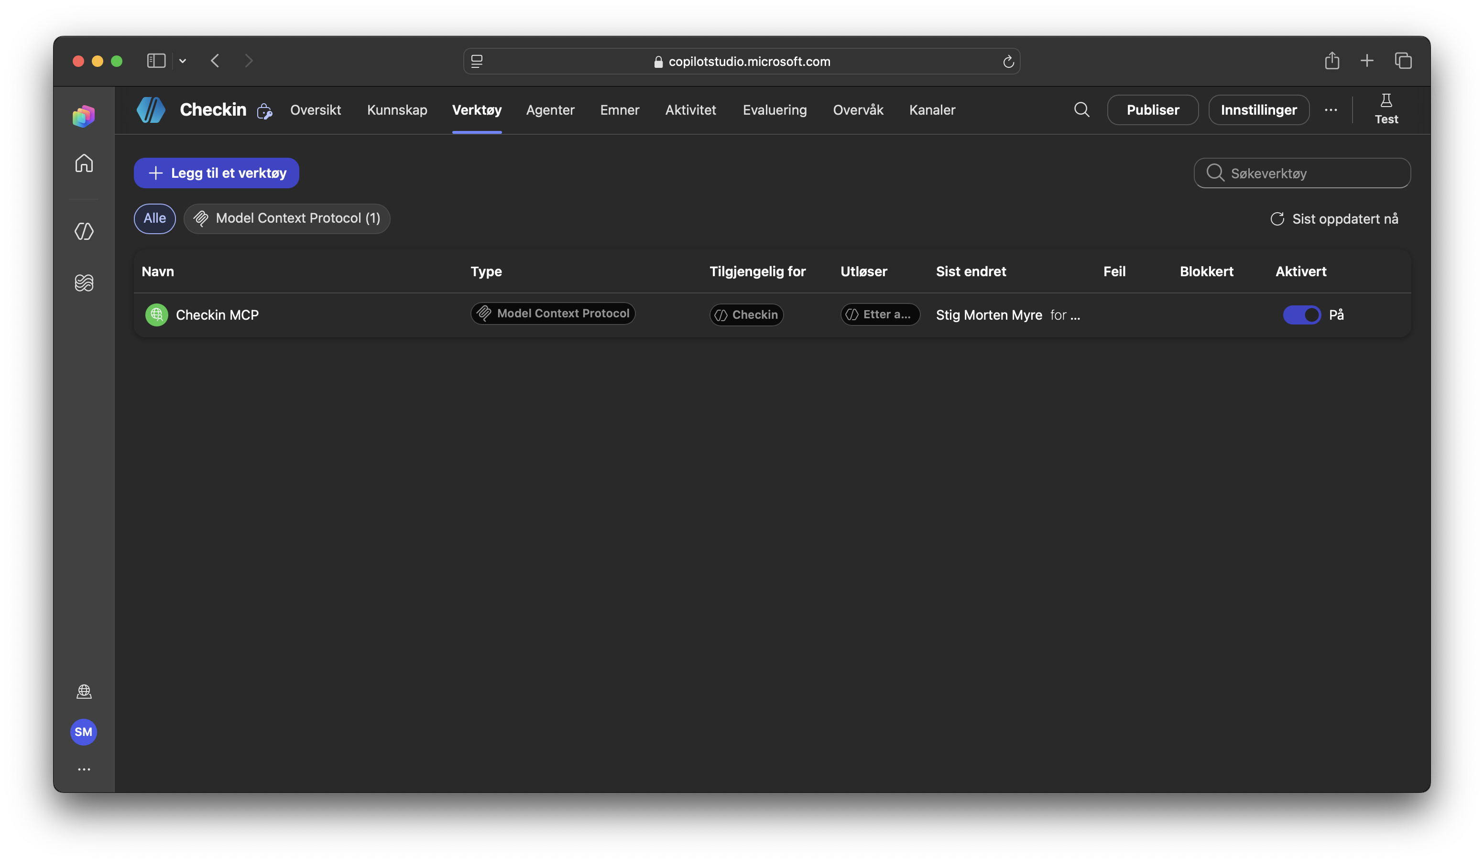Select the Verktøy tab

coord(477,109)
